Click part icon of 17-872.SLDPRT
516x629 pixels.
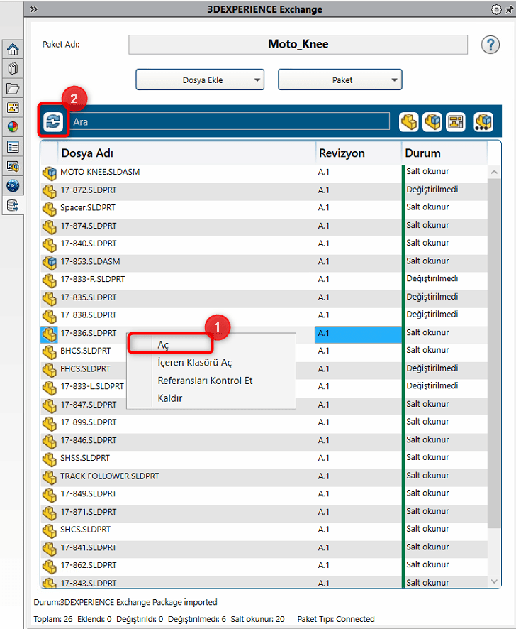(50, 191)
